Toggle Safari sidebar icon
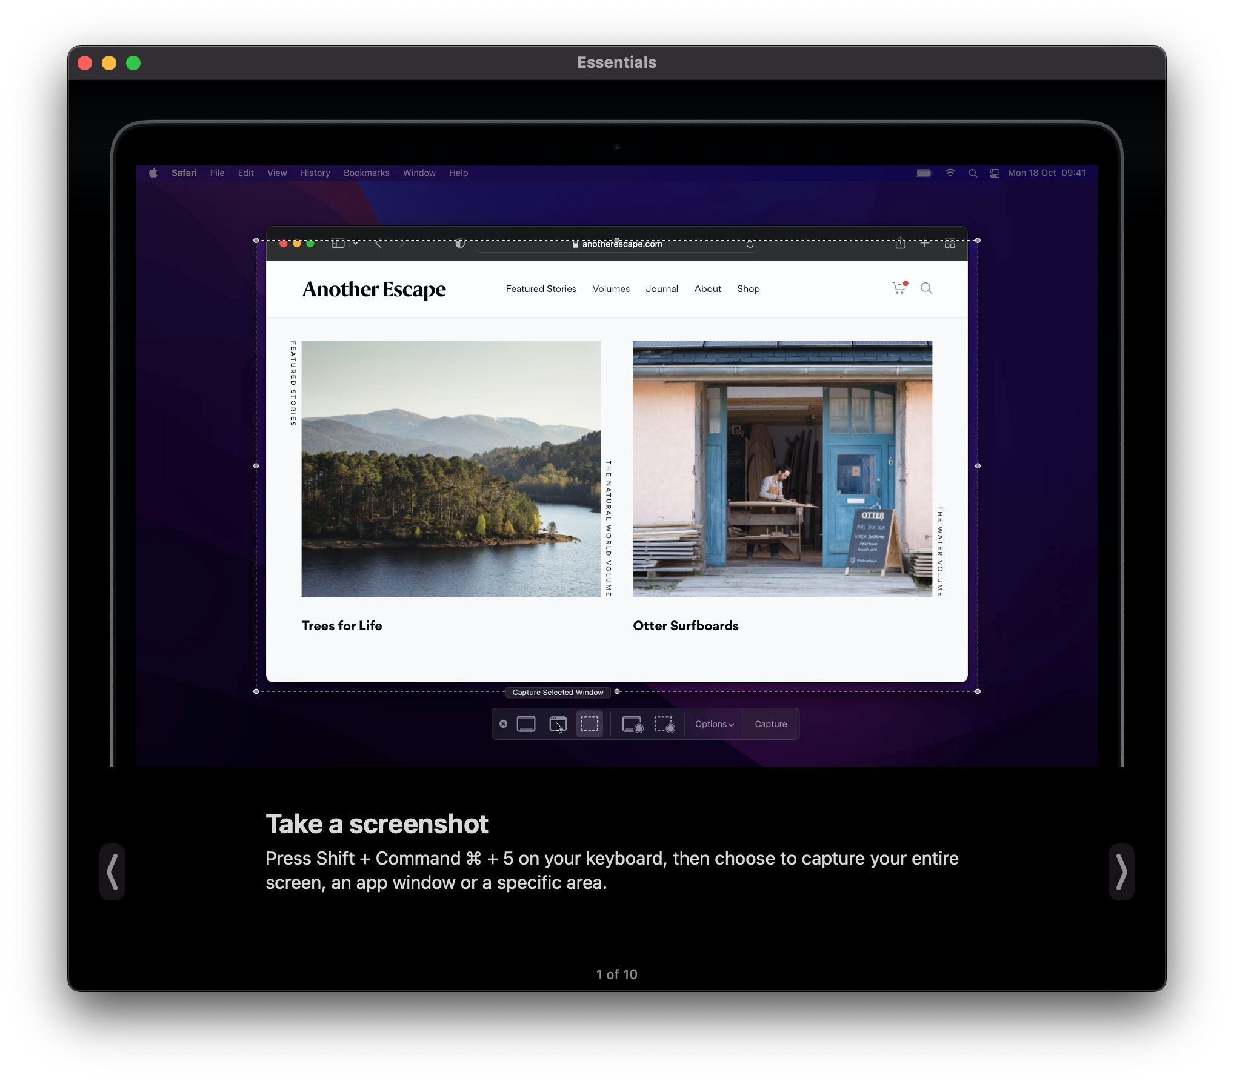This screenshot has height=1081, width=1234. click(338, 244)
